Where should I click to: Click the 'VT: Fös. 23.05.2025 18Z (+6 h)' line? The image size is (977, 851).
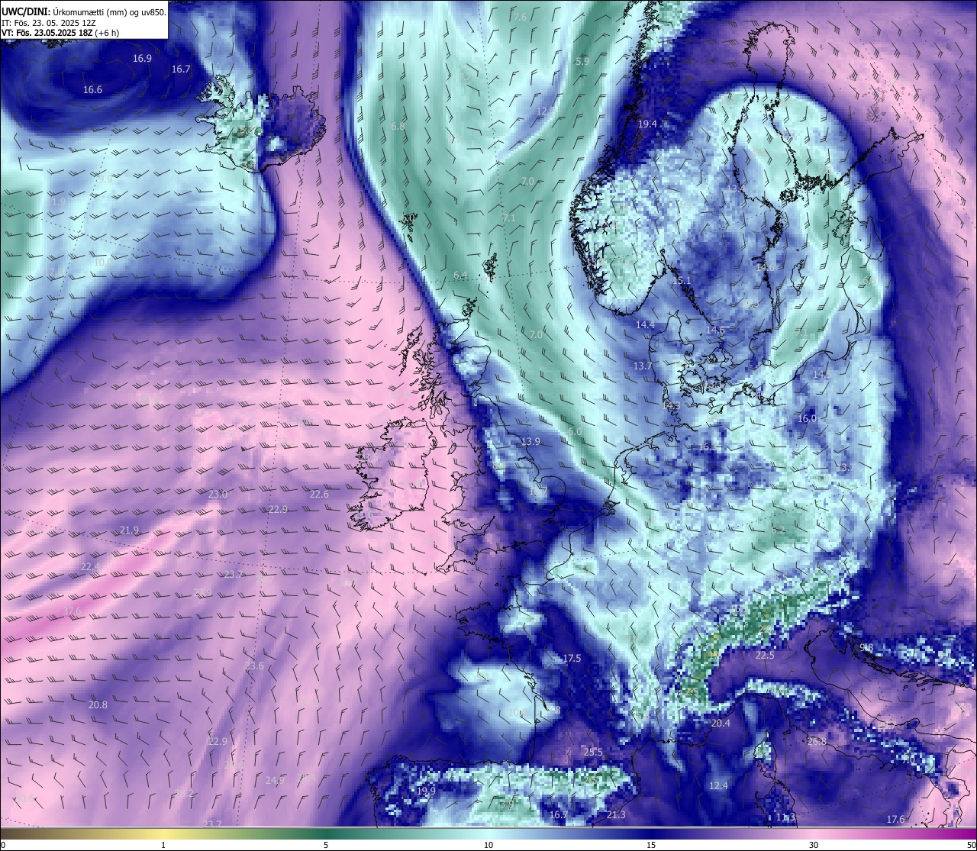point(60,33)
